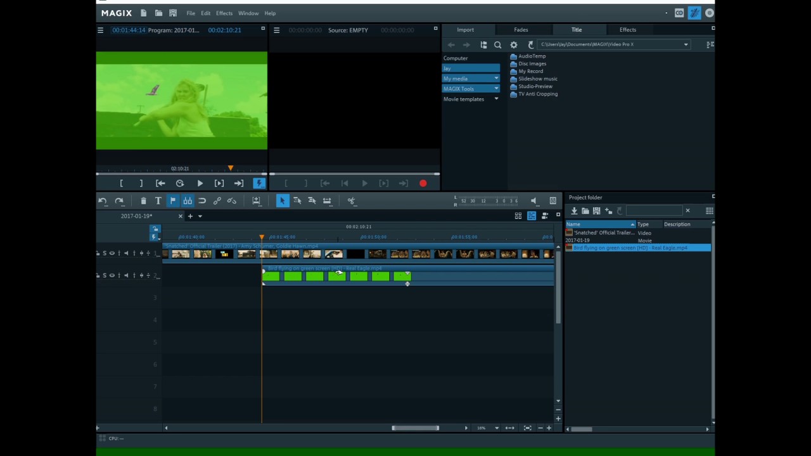This screenshot has height=456, width=811.
Task: Open the zoom level dropdown below timeline
Action: (497, 428)
